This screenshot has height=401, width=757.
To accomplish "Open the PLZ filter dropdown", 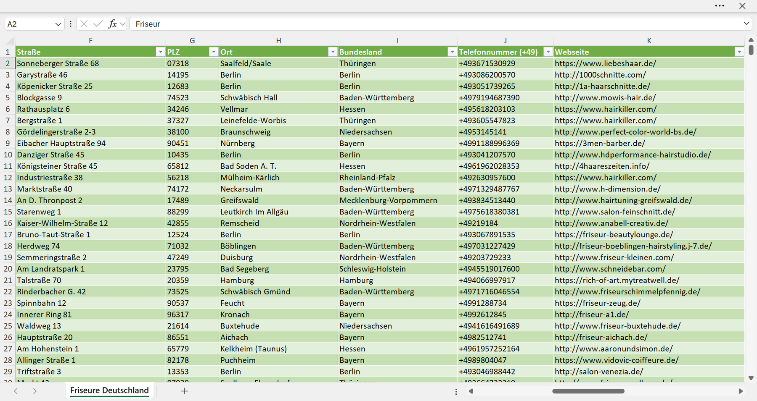I will [x=214, y=52].
